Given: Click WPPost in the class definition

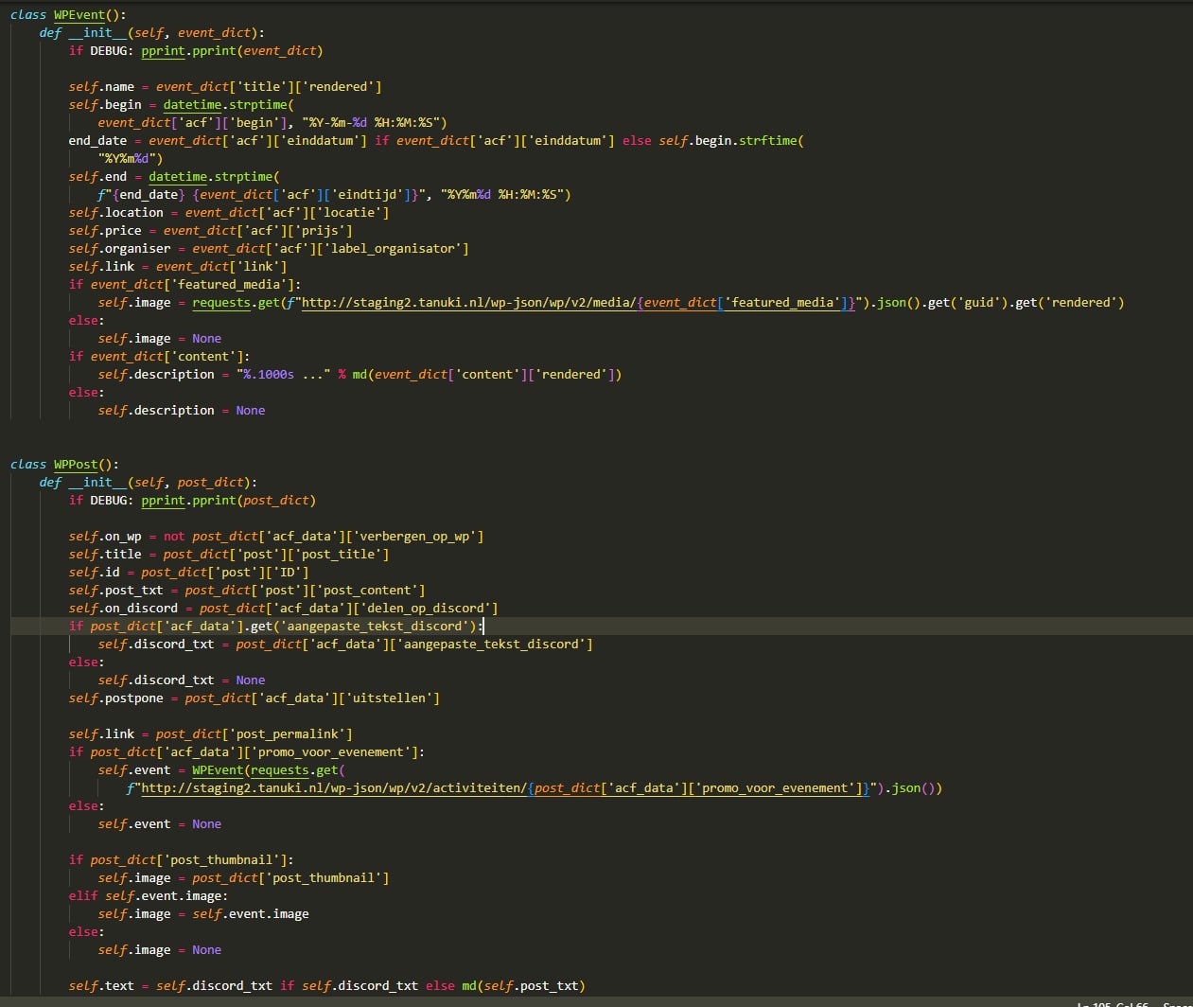Looking at the screenshot, I should click(76, 465).
